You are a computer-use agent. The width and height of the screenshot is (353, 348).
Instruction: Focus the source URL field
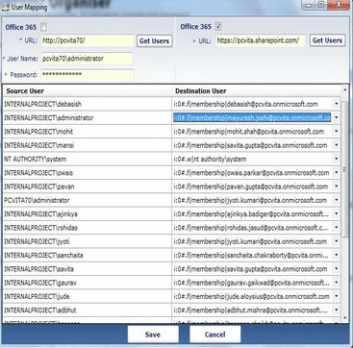(x=88, y=40)
